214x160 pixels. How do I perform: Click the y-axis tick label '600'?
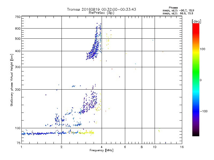point(18,29)
